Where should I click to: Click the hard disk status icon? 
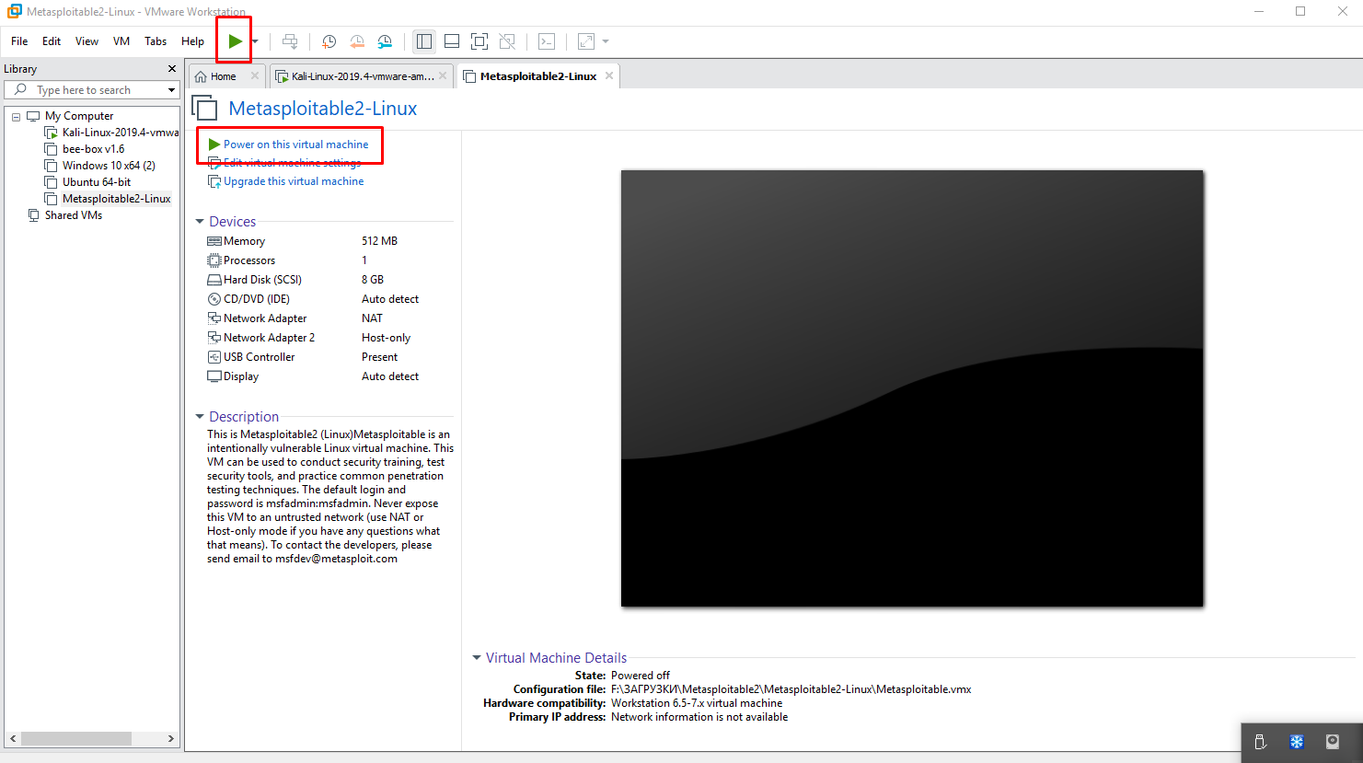1333,742
